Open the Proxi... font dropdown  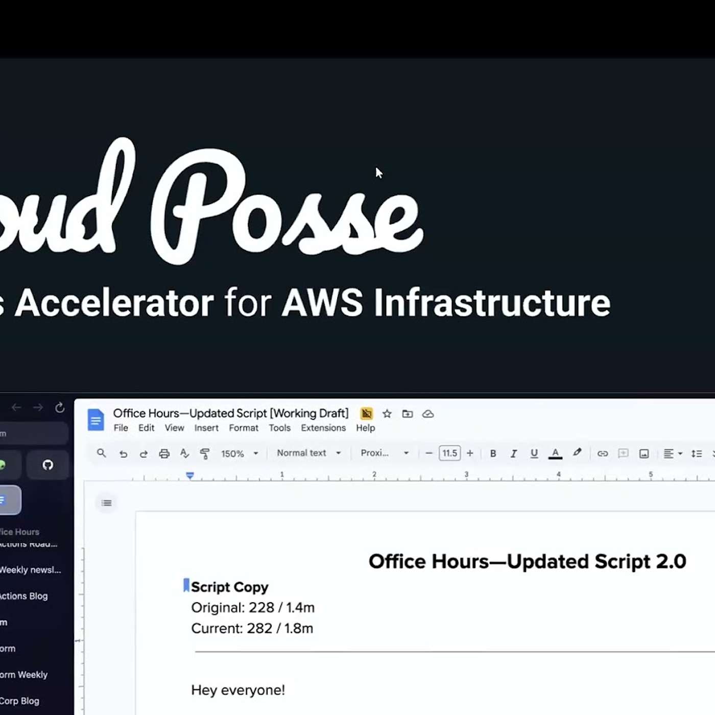tap(384, 453)
